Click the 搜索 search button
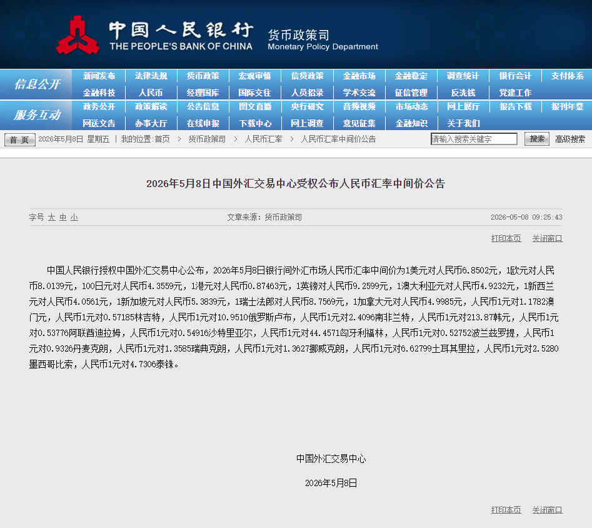Image resolution: width=592 pixels, height=528 pixels. click(537, 139)
